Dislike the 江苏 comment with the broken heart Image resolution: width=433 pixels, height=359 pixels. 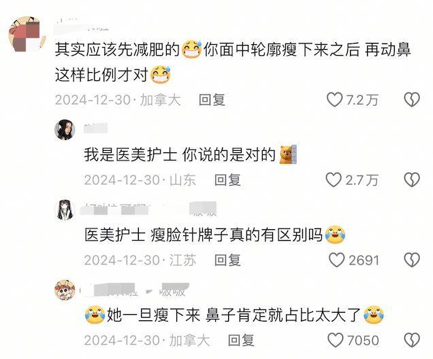pos(412,260)
